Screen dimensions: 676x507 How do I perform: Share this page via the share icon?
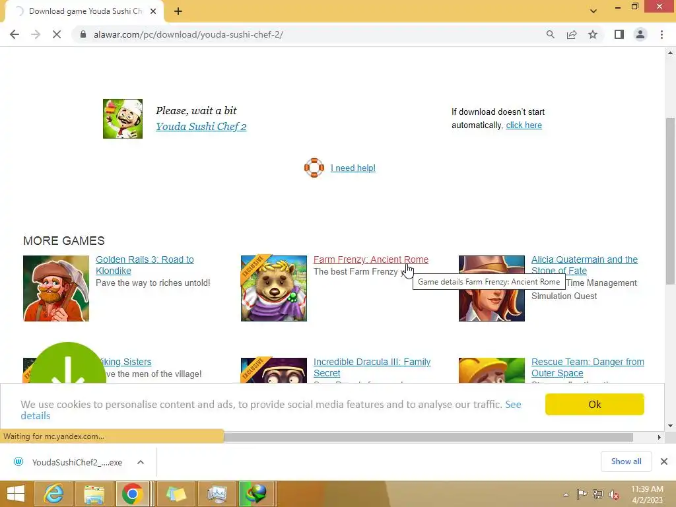[572, 34]
